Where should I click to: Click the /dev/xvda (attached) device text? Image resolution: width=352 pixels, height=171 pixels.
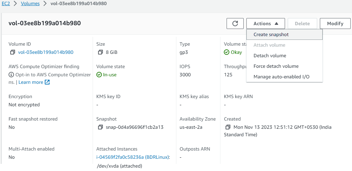tap(119, 166)
